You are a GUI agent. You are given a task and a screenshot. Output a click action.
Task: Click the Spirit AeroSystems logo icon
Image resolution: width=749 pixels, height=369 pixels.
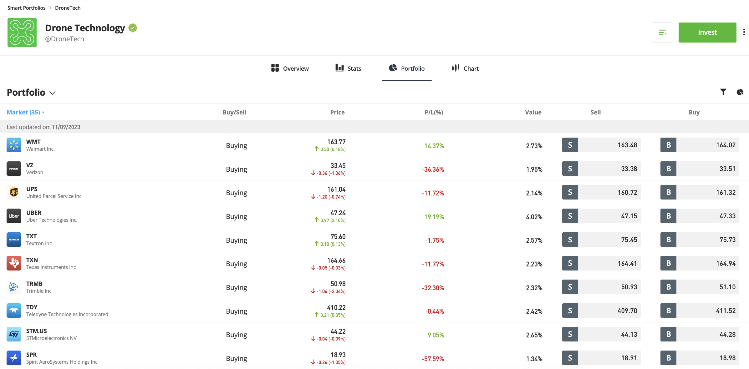(14, 358)
